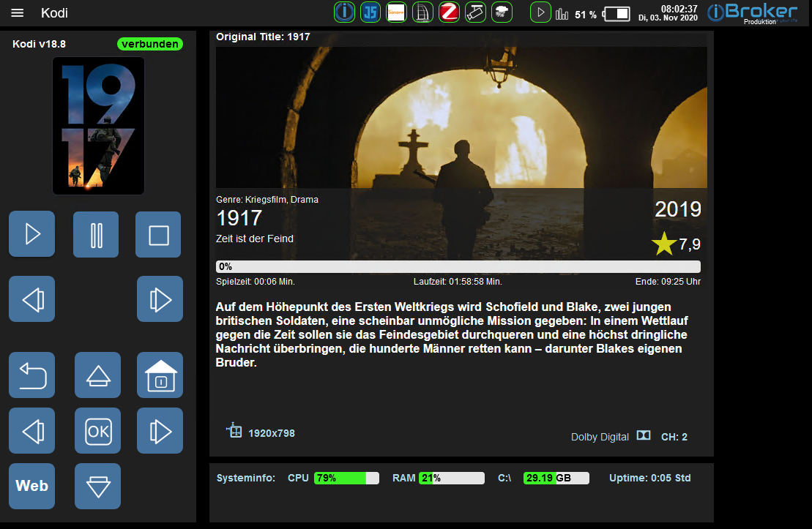Click the Dolby Digital logo icon
812x529 pixels.
click(644, 435)
